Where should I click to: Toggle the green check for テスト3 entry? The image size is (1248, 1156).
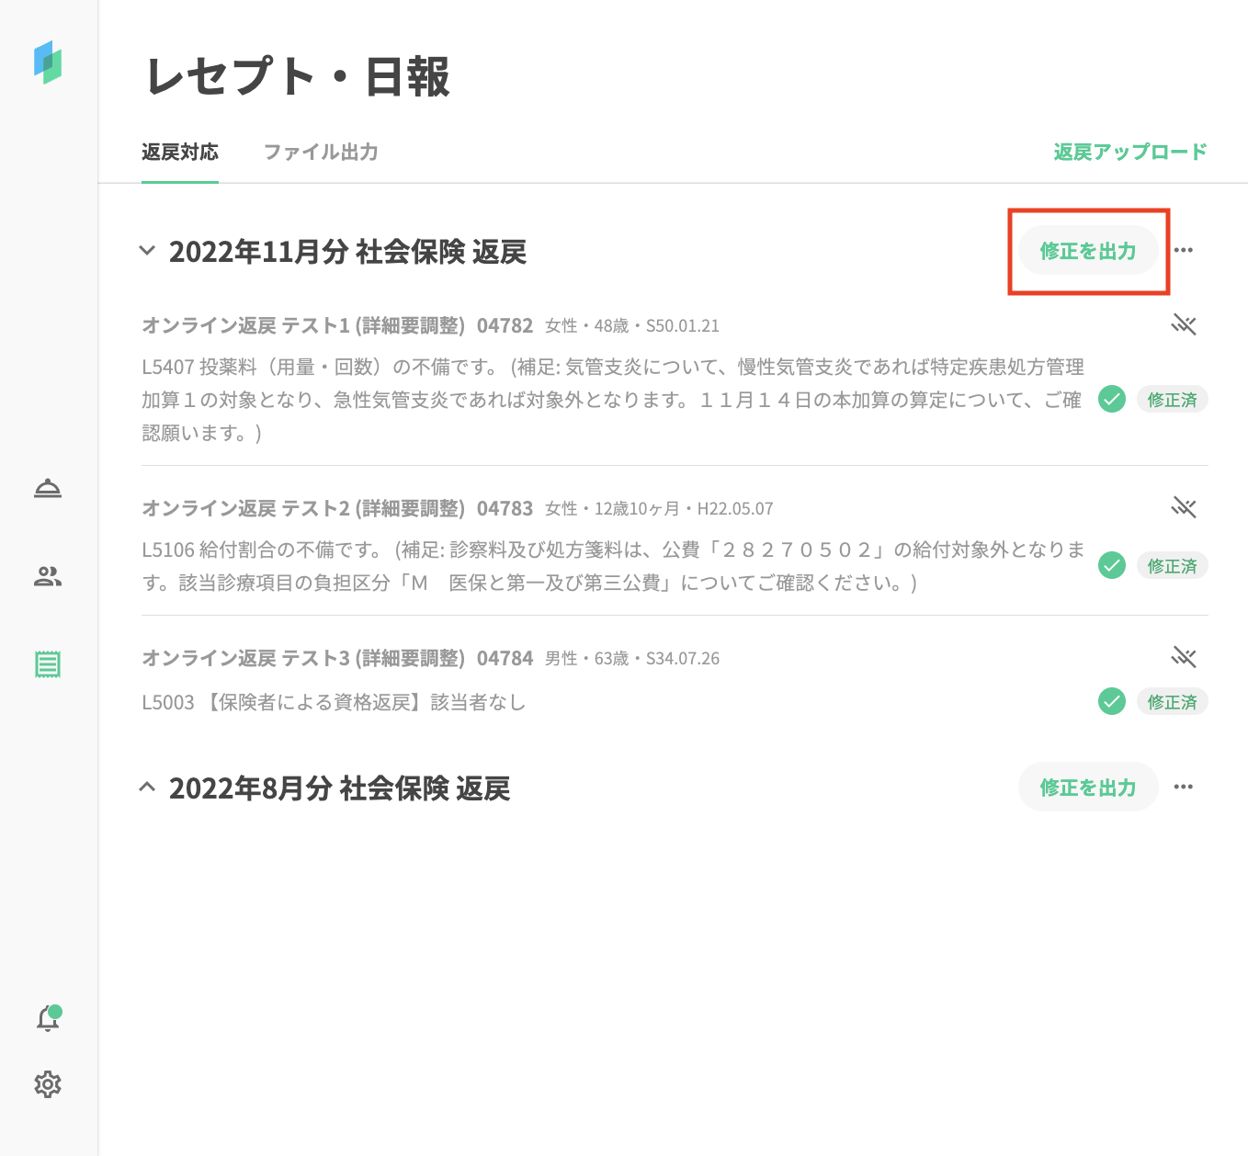click(x=1112, y=702)
